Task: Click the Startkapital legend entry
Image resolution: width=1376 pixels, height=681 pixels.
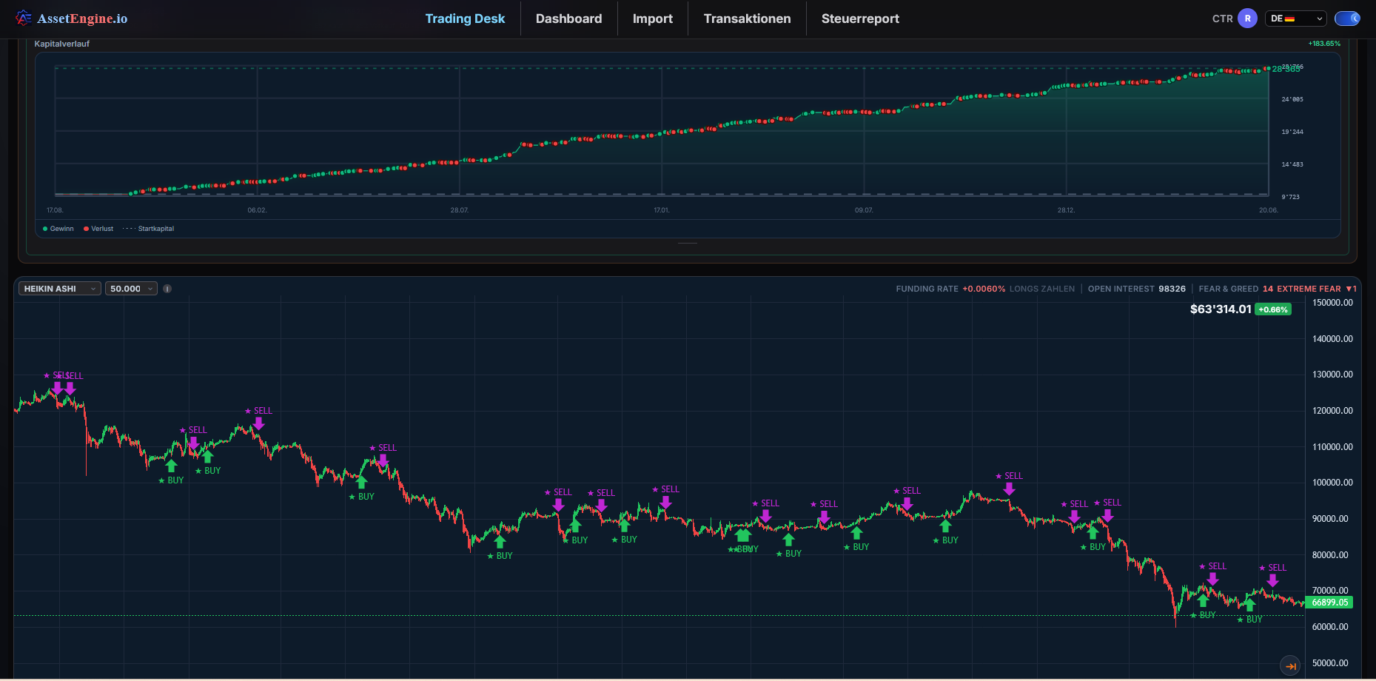Action: [148, 229]
